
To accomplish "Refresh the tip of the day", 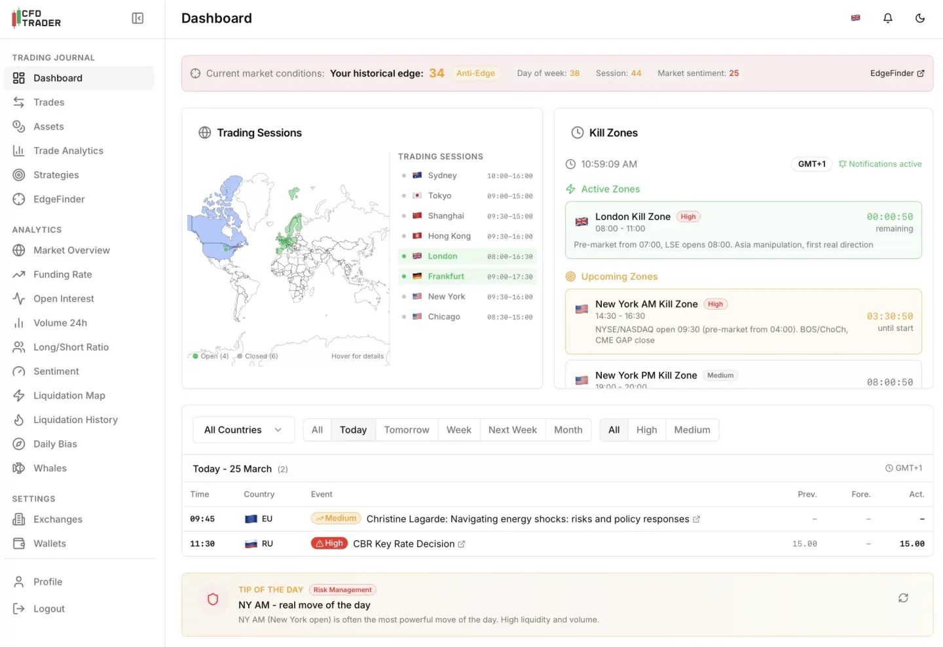I will 903,598.
